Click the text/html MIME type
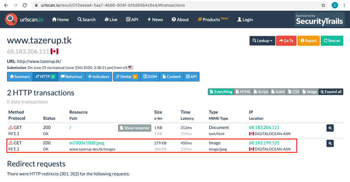Screen dimensions: 350x182 [217, 134]
